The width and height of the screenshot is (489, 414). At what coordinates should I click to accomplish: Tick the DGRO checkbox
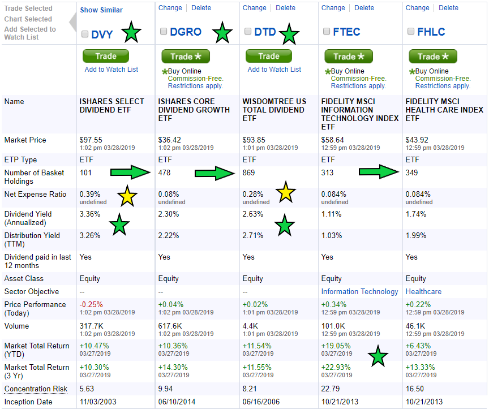click(164, 32)
